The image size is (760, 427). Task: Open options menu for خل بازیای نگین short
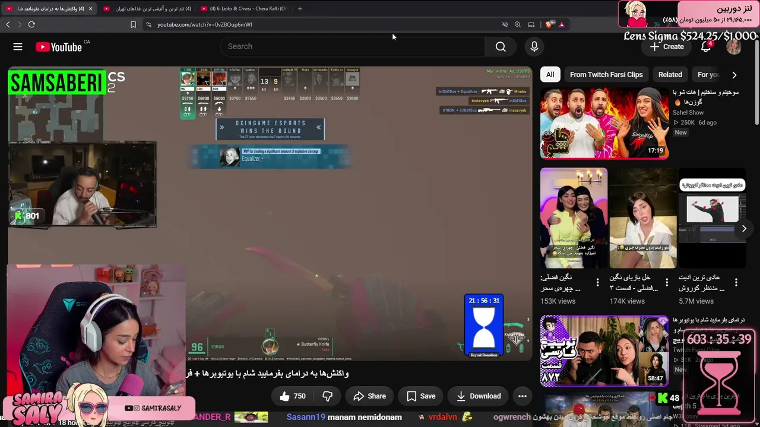[x=667, y=282]
